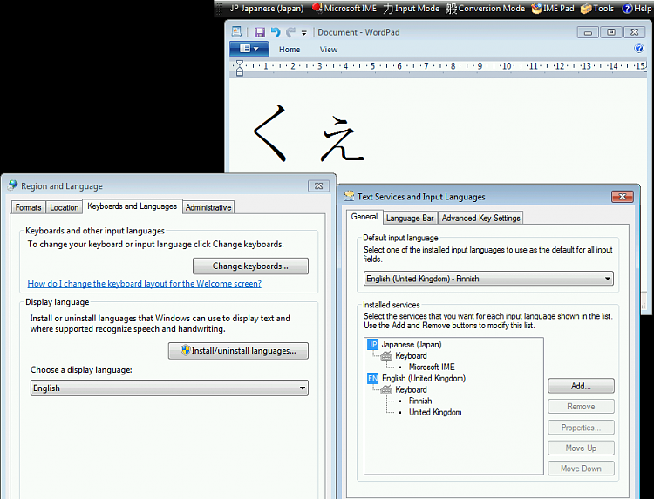Select the General tab in Text Services
Image resolution: width=654 pixels, height=499 pixels.
tap(364, 217)
